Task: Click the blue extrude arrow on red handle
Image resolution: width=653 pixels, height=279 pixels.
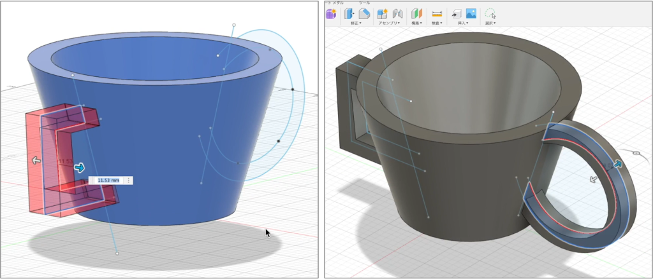Action: 79,167
